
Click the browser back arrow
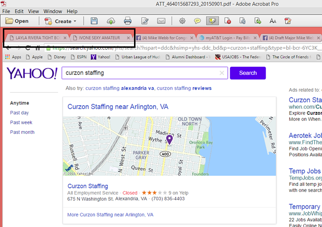(x=8, y=48)
